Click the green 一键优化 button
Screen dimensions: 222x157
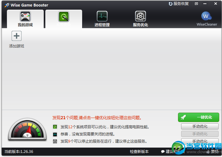pyautogui.click(x=198, y=117)
